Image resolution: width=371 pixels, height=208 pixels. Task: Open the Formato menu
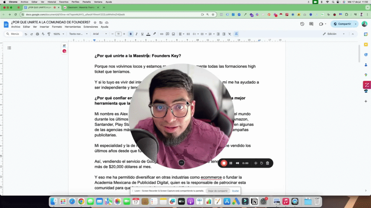click(x=57, y=27)
